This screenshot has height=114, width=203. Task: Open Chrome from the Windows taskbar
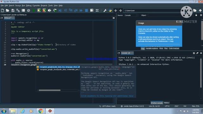click(41, 111)
